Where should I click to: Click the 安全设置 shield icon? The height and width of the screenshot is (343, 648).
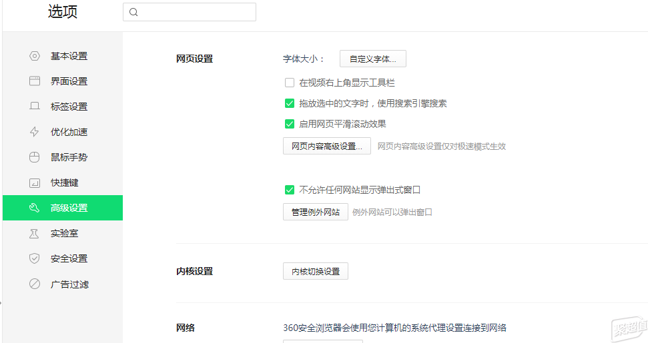coord(35,258)
